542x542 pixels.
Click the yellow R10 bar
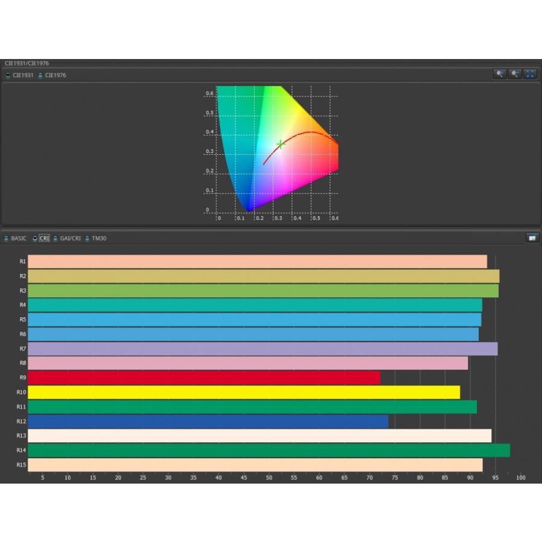tap(243, 392)
